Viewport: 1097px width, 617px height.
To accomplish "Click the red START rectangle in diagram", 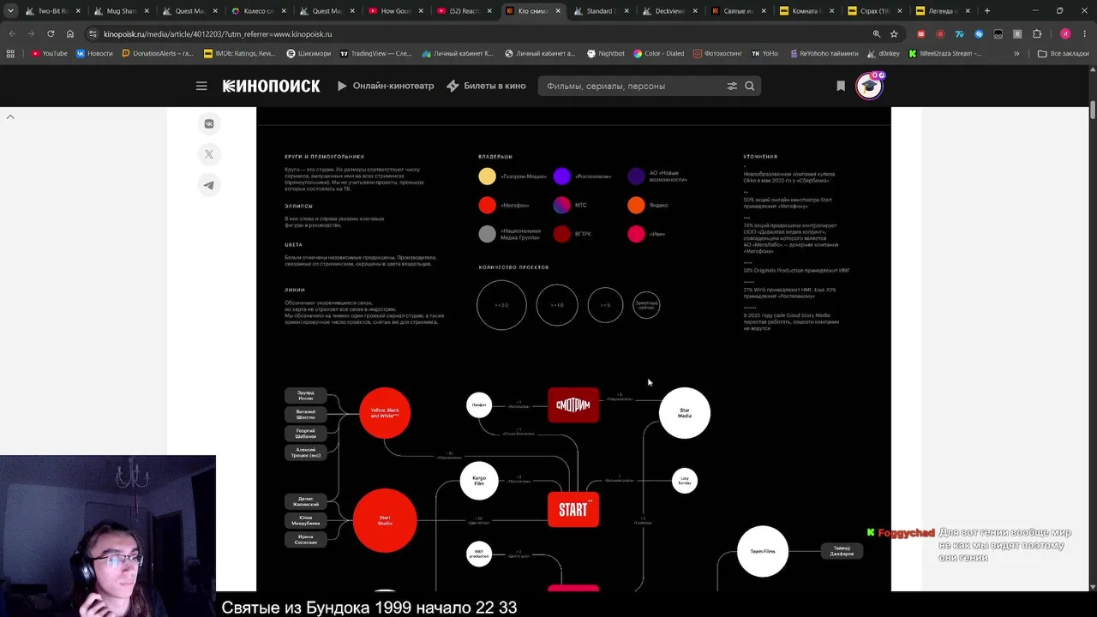I will [x=573, y=510].
